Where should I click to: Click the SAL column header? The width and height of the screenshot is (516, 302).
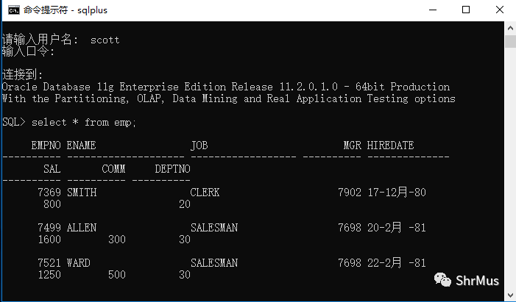tap(52, 169)
